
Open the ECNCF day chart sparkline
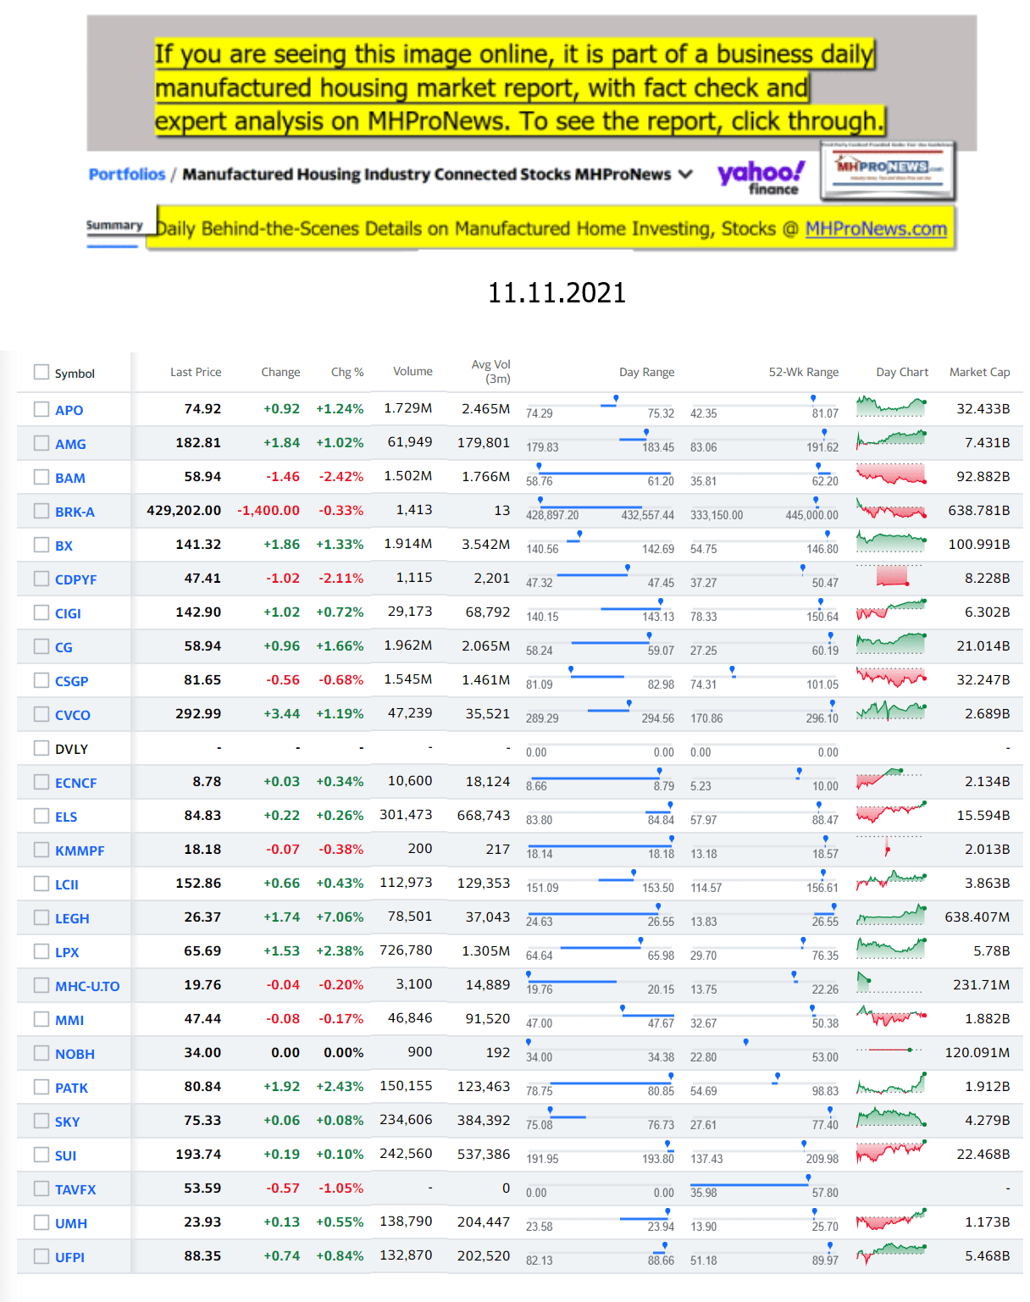(x=891, y=779)
